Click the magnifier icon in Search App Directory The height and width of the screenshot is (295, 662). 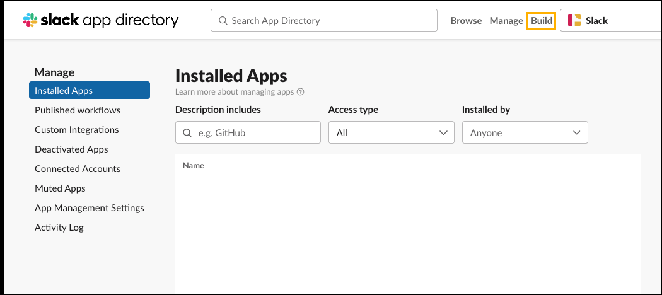(x=223, y=20)
